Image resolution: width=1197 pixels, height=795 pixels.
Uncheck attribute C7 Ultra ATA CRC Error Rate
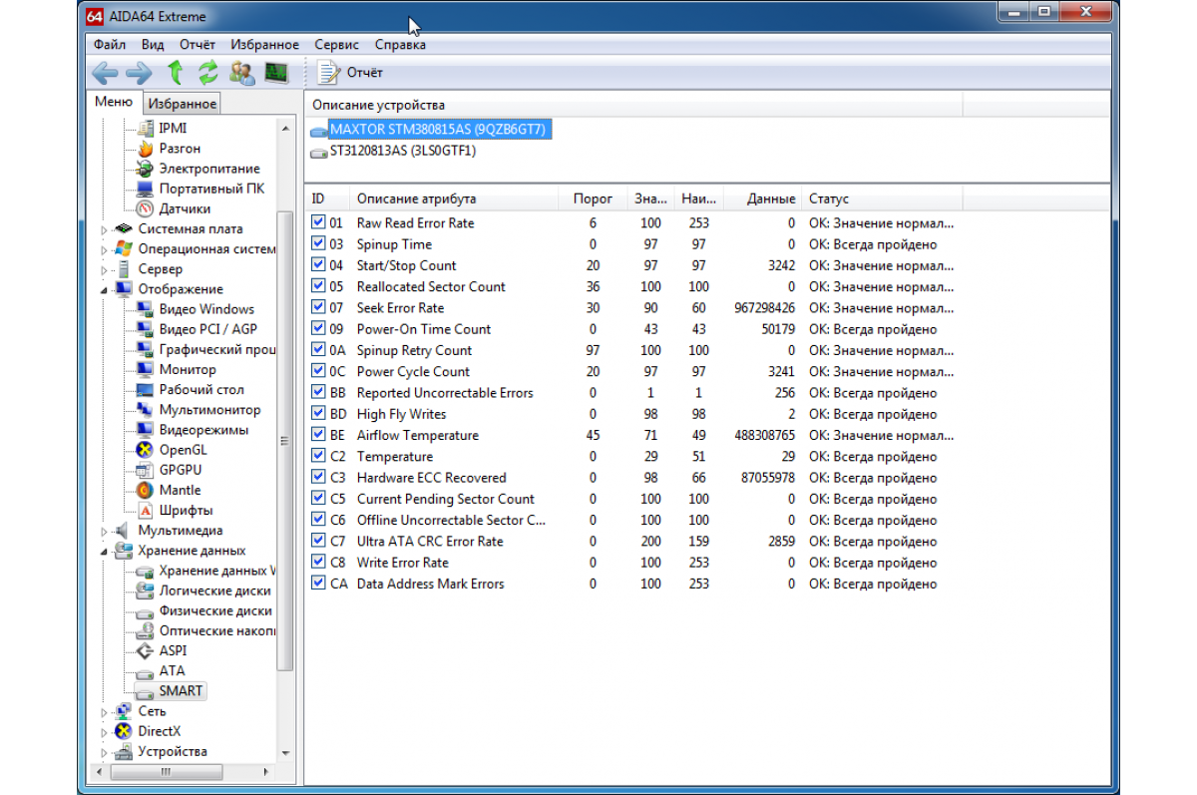318,541
